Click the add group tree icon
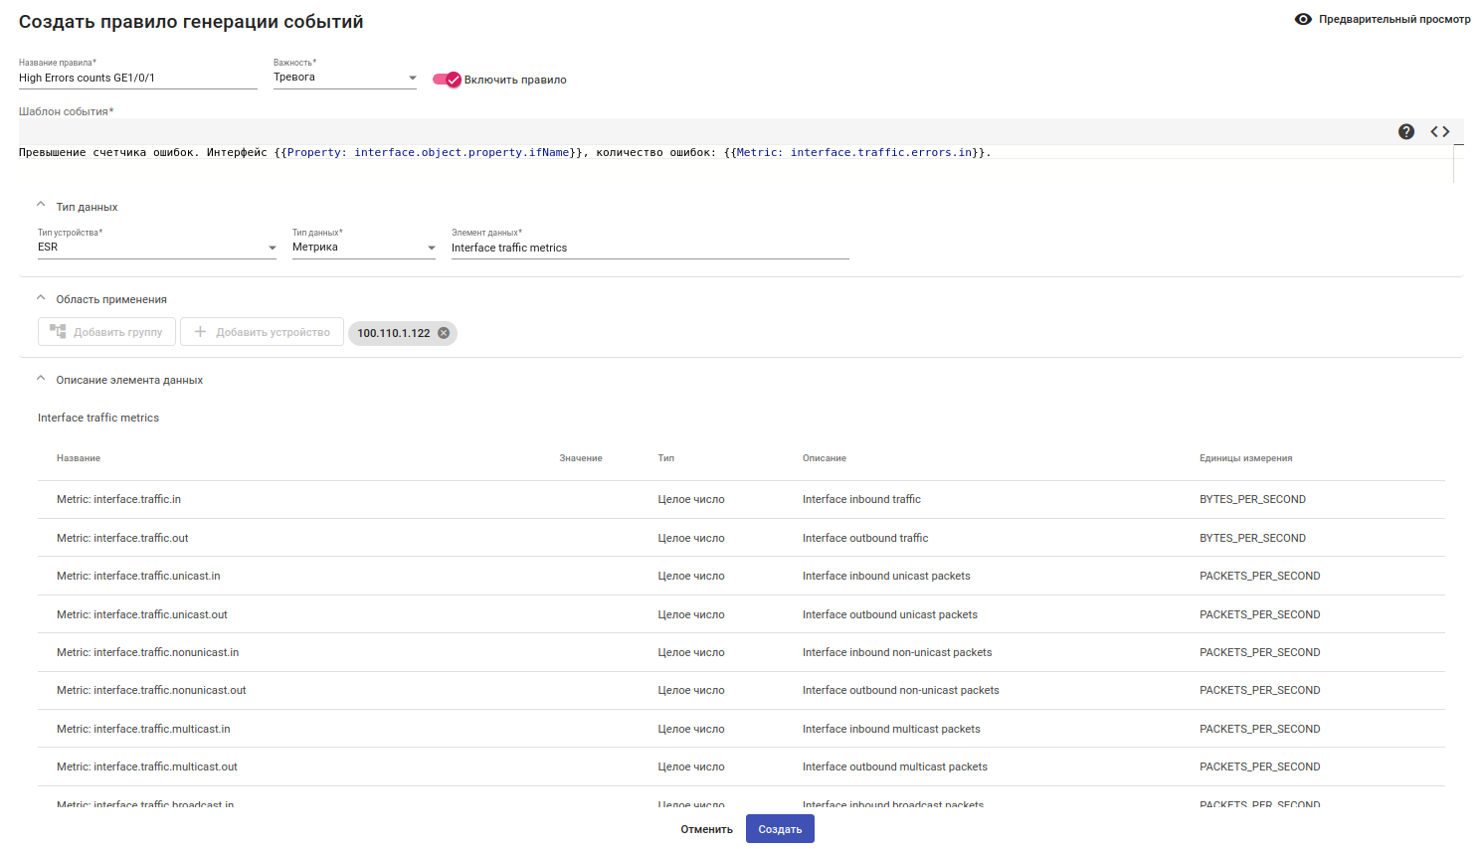The width and height of the screenshot is (1482, 849). tap(58, 332)
